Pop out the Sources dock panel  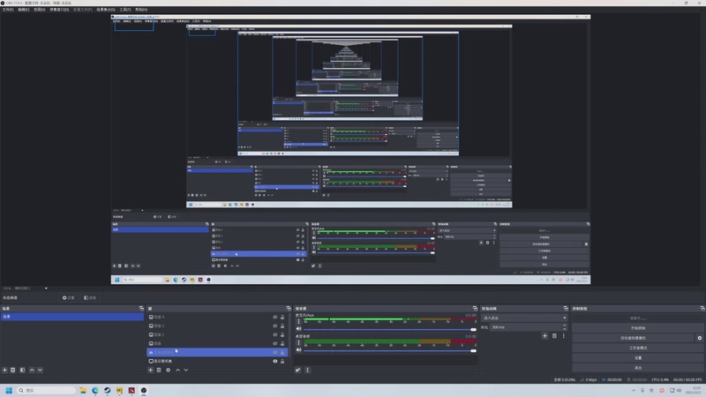289,308
